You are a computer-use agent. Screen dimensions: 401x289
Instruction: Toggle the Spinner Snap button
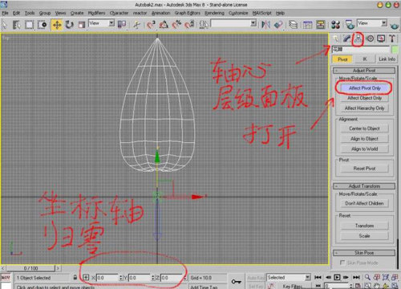[x=189, y=25]
